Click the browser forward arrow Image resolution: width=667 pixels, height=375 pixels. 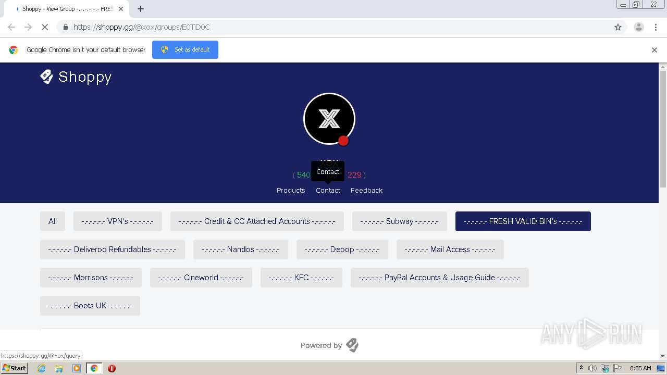click(x=28, y=27)
